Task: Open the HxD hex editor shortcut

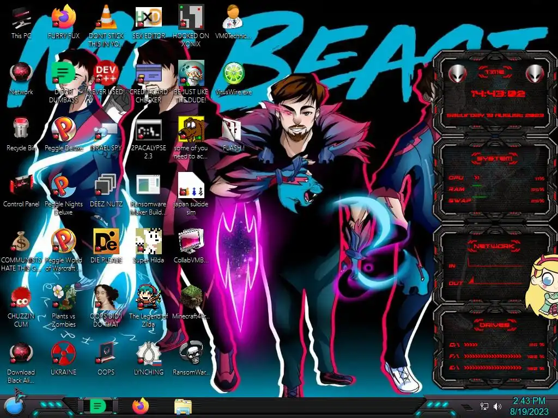Action: (148, 22)
